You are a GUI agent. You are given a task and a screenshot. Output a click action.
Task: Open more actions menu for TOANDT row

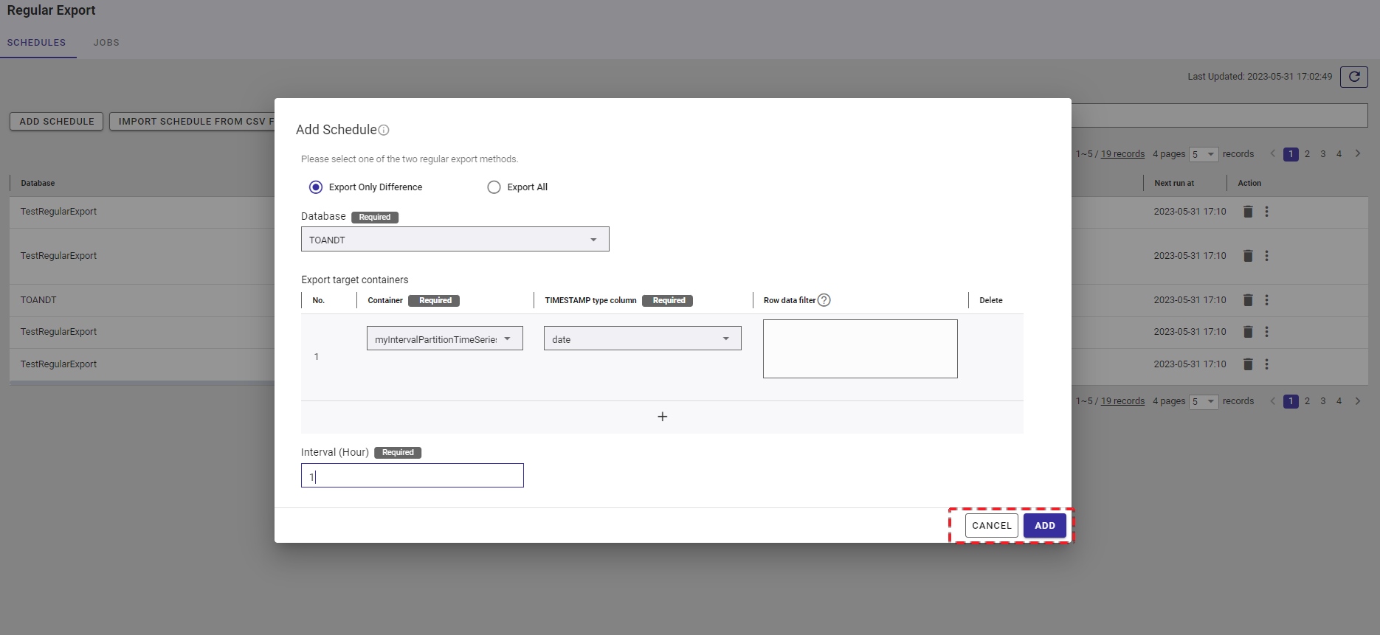pos(1266,300)
